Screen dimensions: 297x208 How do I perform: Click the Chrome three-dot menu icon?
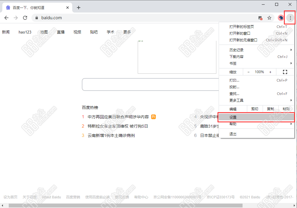290,18
